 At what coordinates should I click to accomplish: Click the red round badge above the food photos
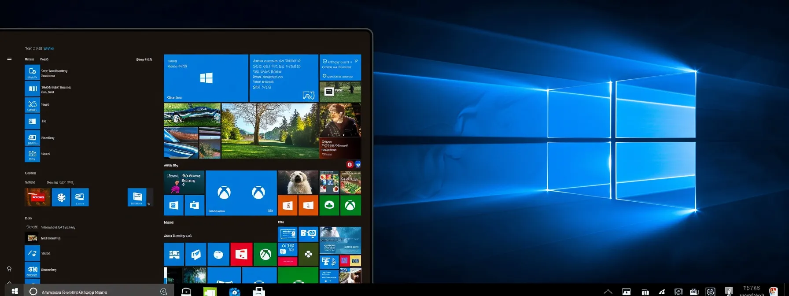[x=350, y=164]
